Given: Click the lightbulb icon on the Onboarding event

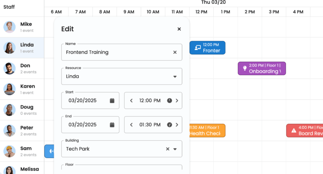Looking at the screenshot, I should coord(244,68).
